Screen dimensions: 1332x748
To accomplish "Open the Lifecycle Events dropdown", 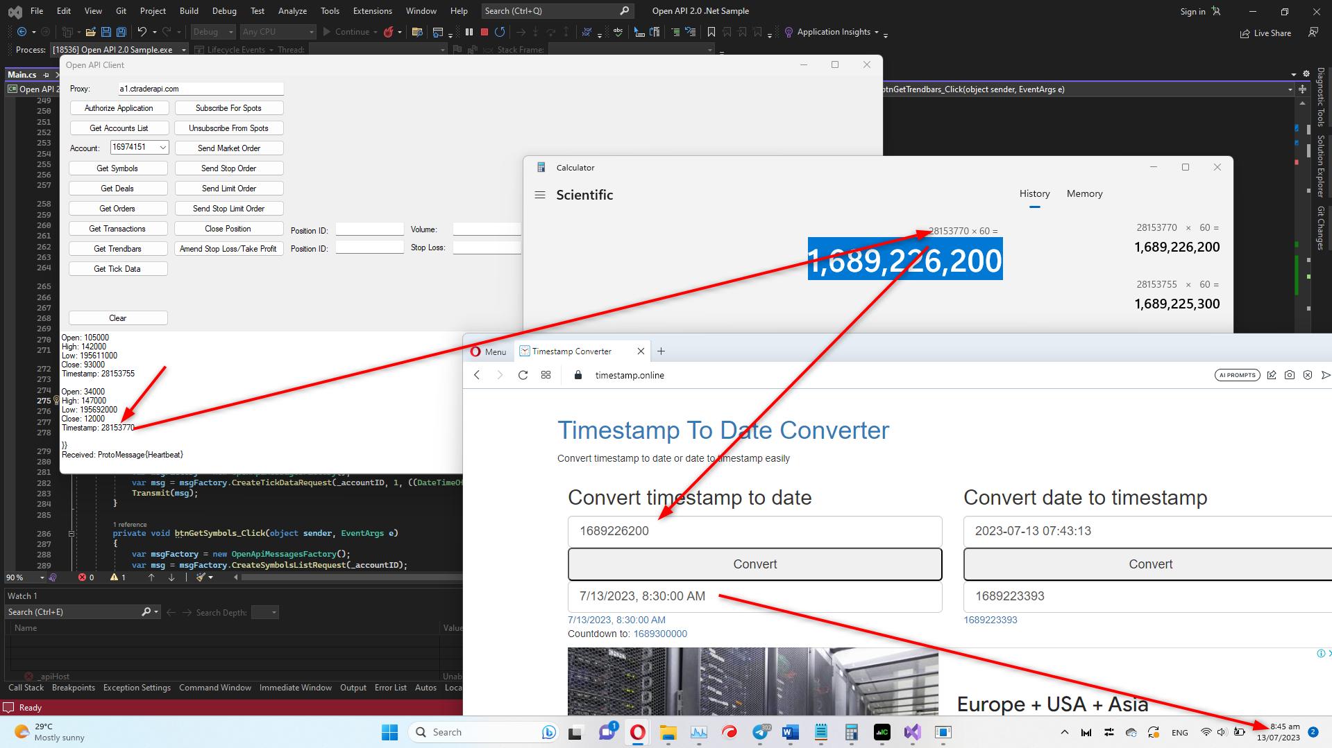I will click(271, 50).
